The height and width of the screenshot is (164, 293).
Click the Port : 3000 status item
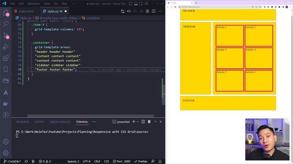click(122, 161)
